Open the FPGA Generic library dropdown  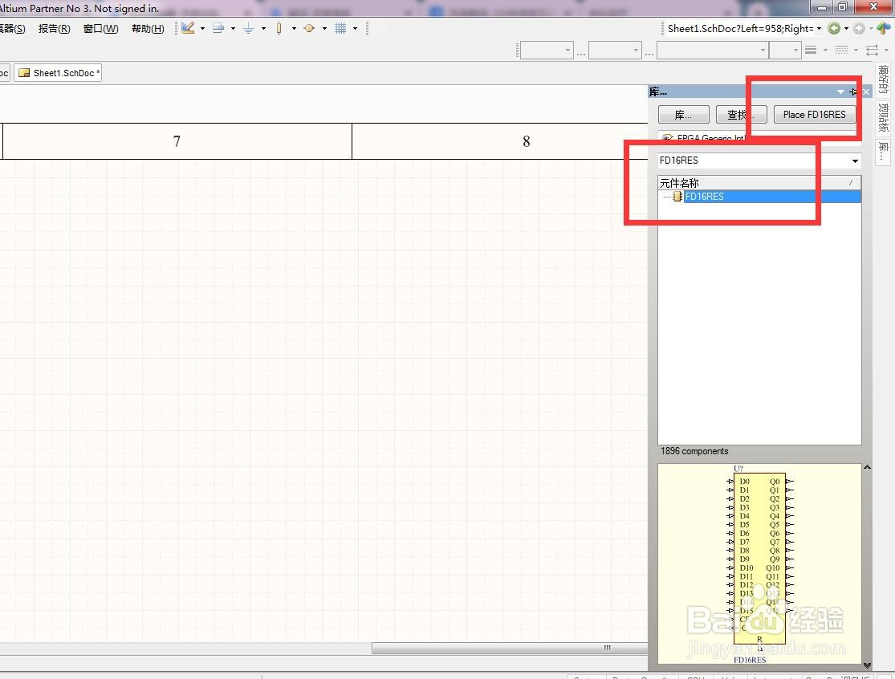pyautogui.click(x=759, y=137)
